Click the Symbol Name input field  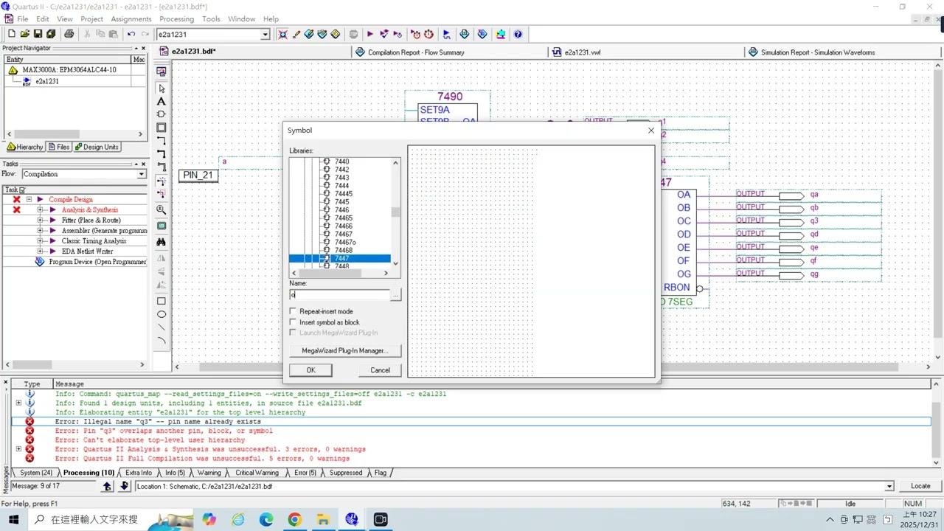coord(340,295)
